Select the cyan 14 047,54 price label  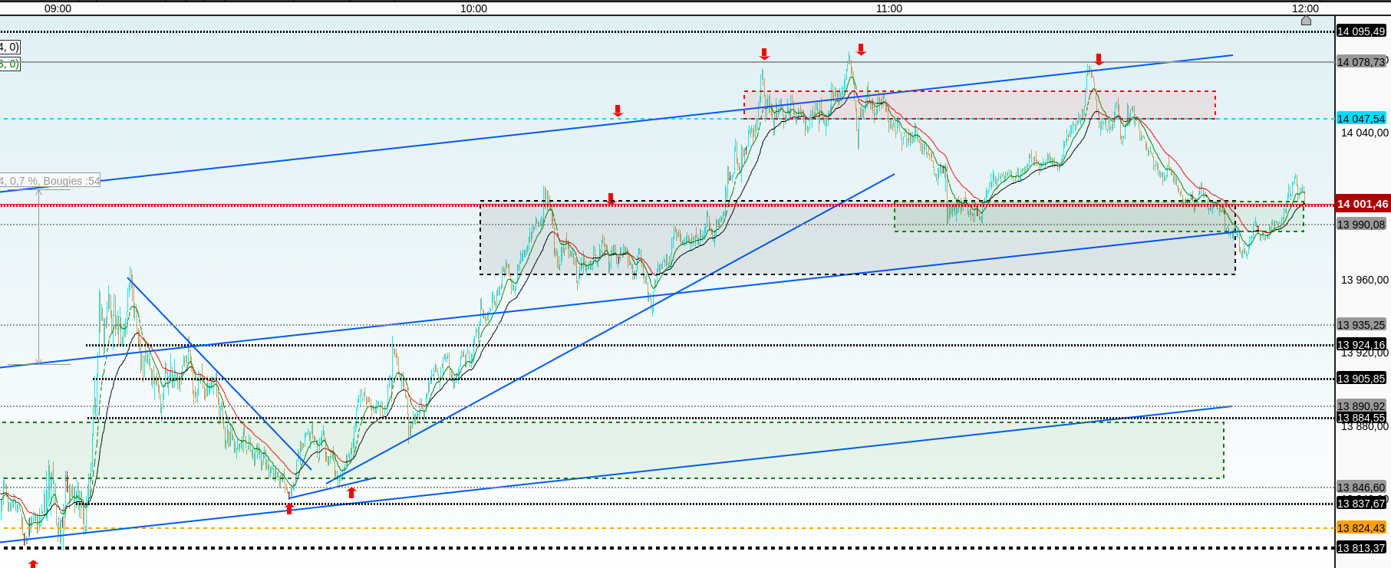[x=1361, y=119]
